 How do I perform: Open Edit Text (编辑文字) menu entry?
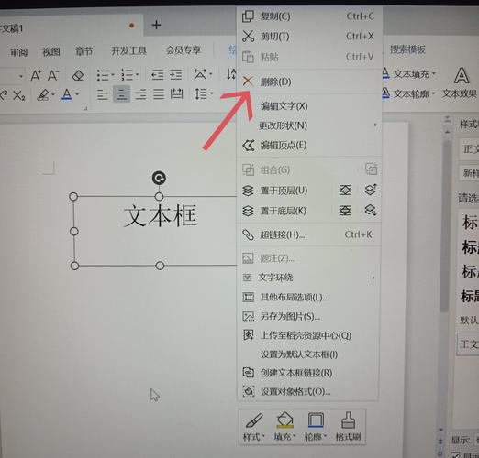308,106
